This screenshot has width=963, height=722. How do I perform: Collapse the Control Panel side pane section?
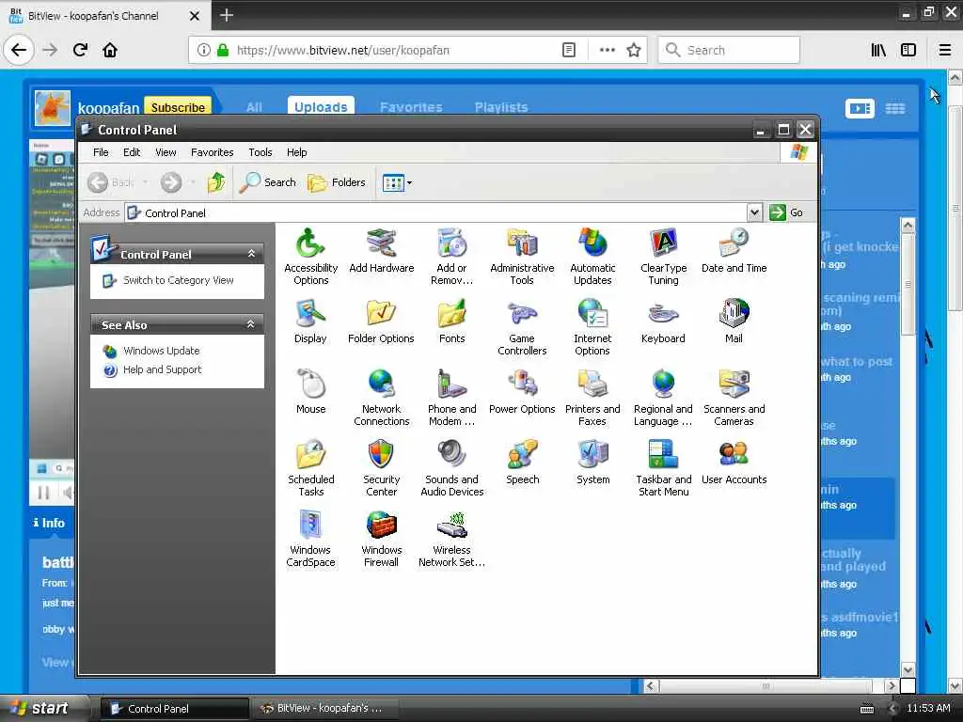[x=251, y=254]
